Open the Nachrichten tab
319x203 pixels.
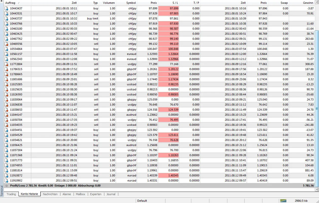click(50, 194)
